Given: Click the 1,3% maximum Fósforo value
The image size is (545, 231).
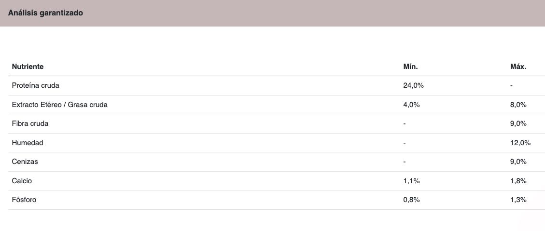Looking at the screenshot, I should pyautogui.click(x=518, y=200).
